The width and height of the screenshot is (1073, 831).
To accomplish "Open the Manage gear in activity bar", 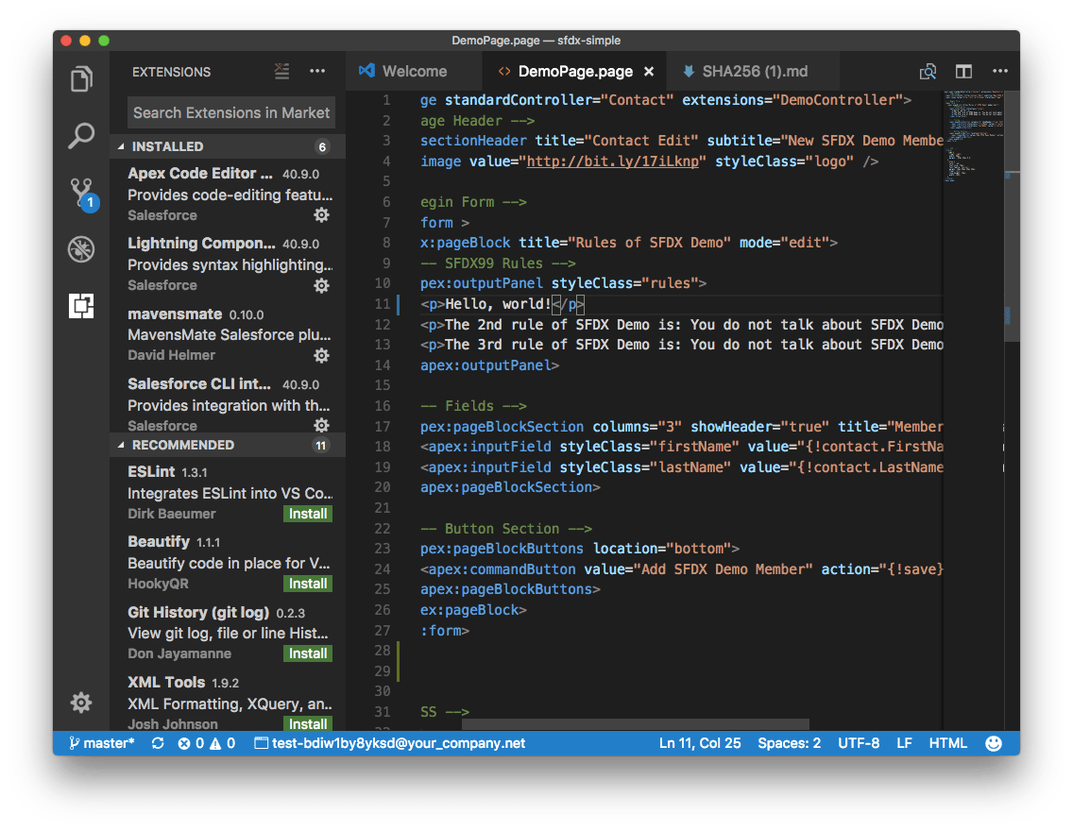I will click(81, 703).
